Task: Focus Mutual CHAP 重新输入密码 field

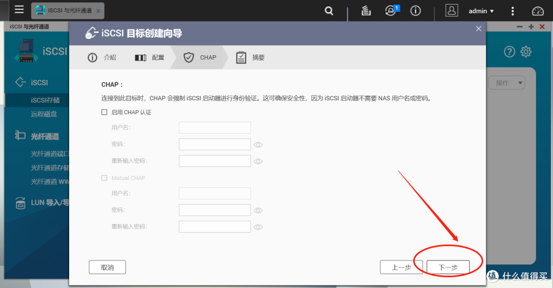Action: tap(215, 227)
